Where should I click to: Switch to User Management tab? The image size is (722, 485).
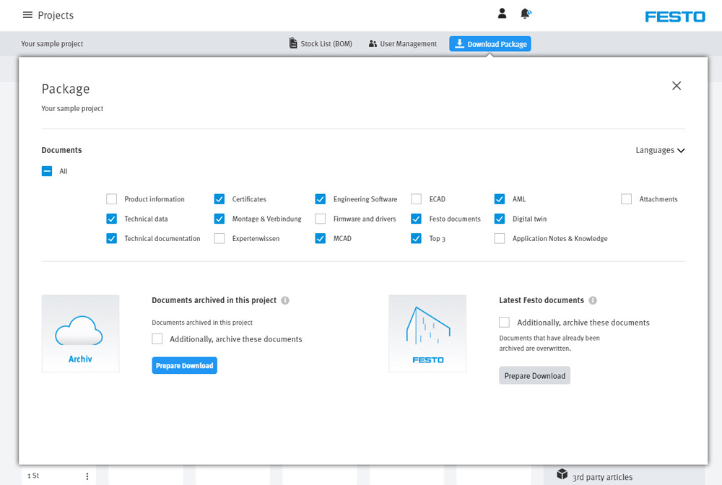(x=402, y=44)
